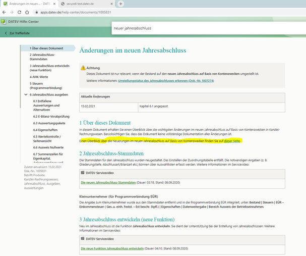
Task: Close the secure4-test.datev.de tab
Action: [110, 4]
